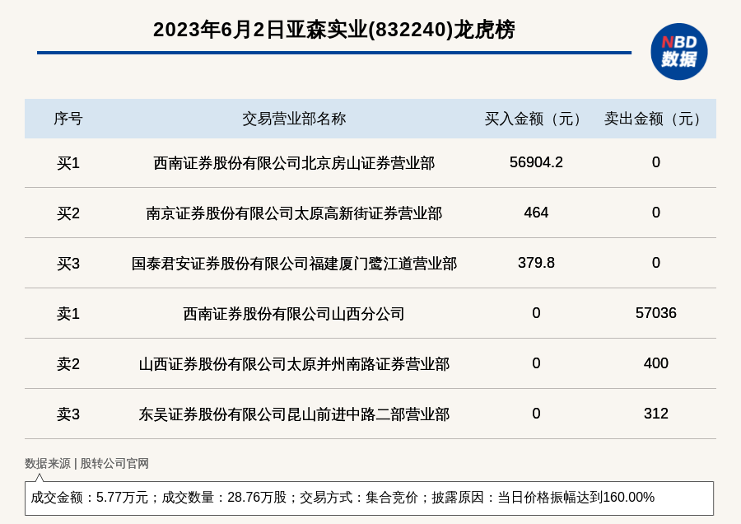Click the 卖出金额（元） column header
Screen dimensions: 741x524
tap(655, 119)
